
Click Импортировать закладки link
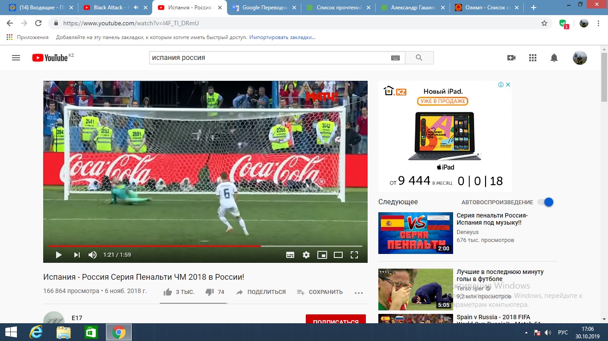[282, 37]
